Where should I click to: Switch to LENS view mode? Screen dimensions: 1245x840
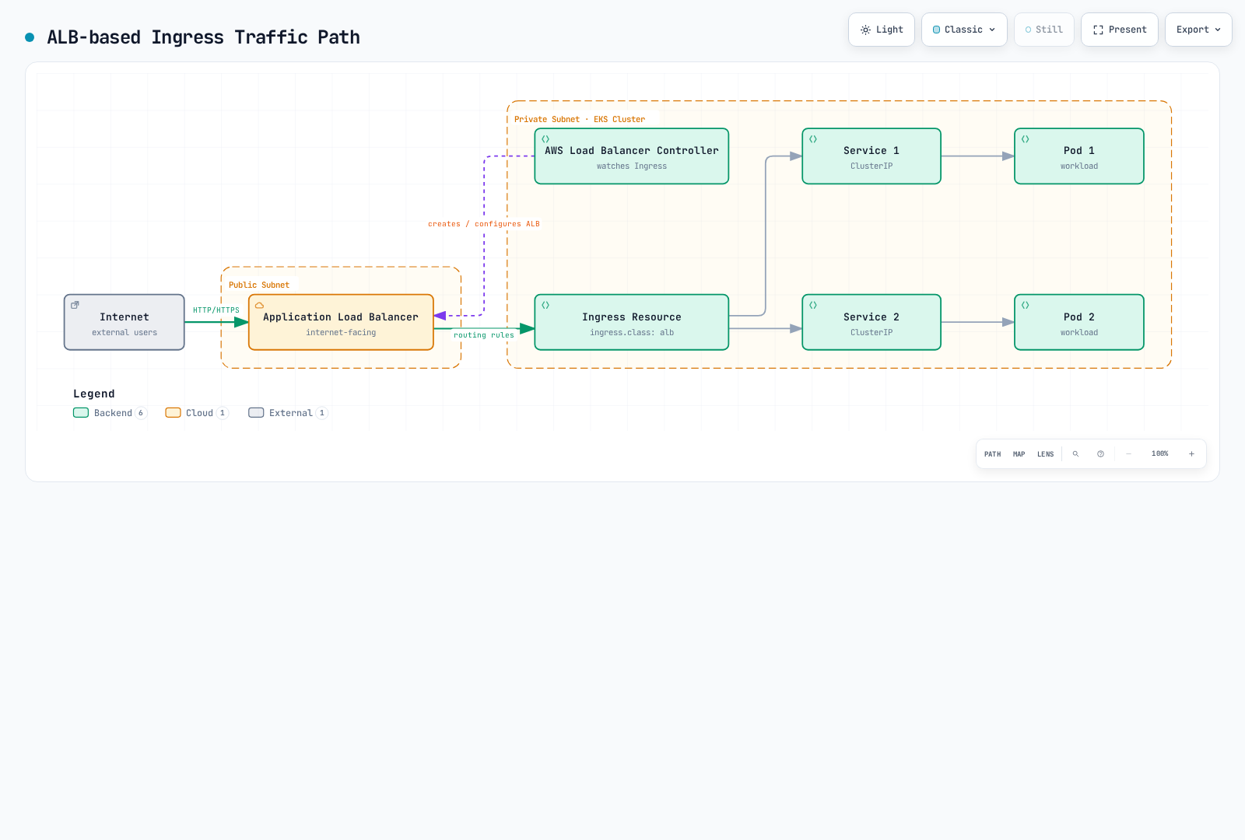tap(1045, 454)
